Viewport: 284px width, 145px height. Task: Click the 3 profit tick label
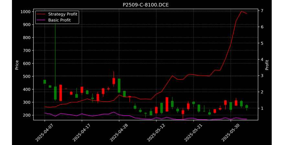point(262,76)
